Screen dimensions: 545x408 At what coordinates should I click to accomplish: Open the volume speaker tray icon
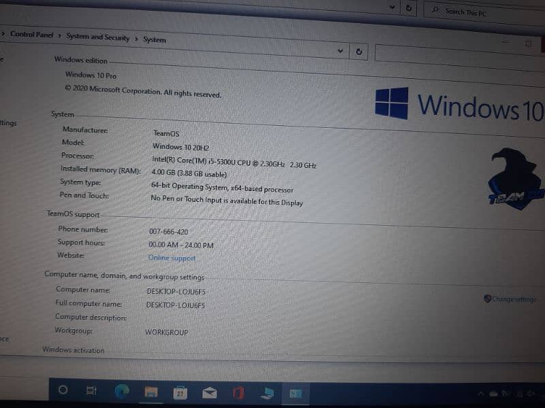(531, 394)
